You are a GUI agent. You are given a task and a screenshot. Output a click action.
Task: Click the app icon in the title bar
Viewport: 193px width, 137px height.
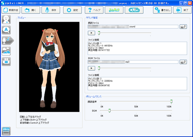[2, 3]
